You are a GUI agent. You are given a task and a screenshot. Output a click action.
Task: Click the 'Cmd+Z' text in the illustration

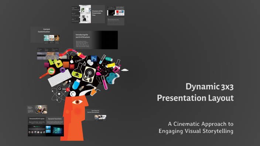coord(79,60)
